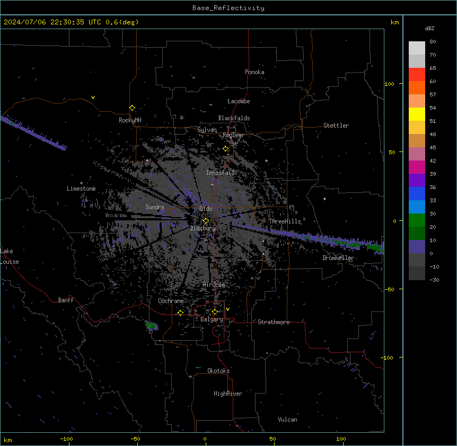Click the Base_Reflectivity title text
Screen dimensions: 457x446
[228, 8]
